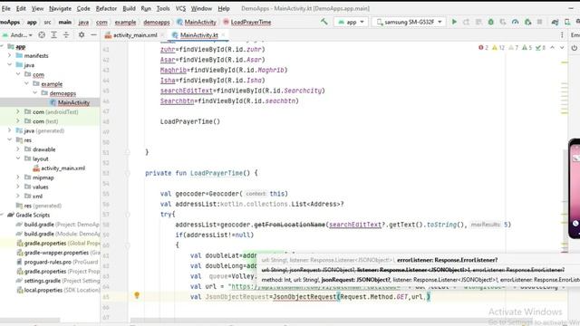580x326 pixels.
Task: Click the main breadcrumb in navigation bar
Action: (x=64, y=22)
